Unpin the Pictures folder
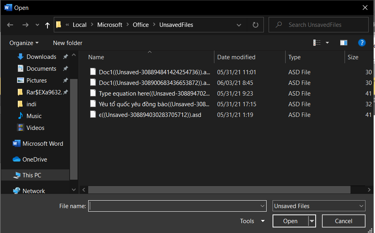This screenshot has width=375, height=233. pyautogui.click(x=65, y=80)
